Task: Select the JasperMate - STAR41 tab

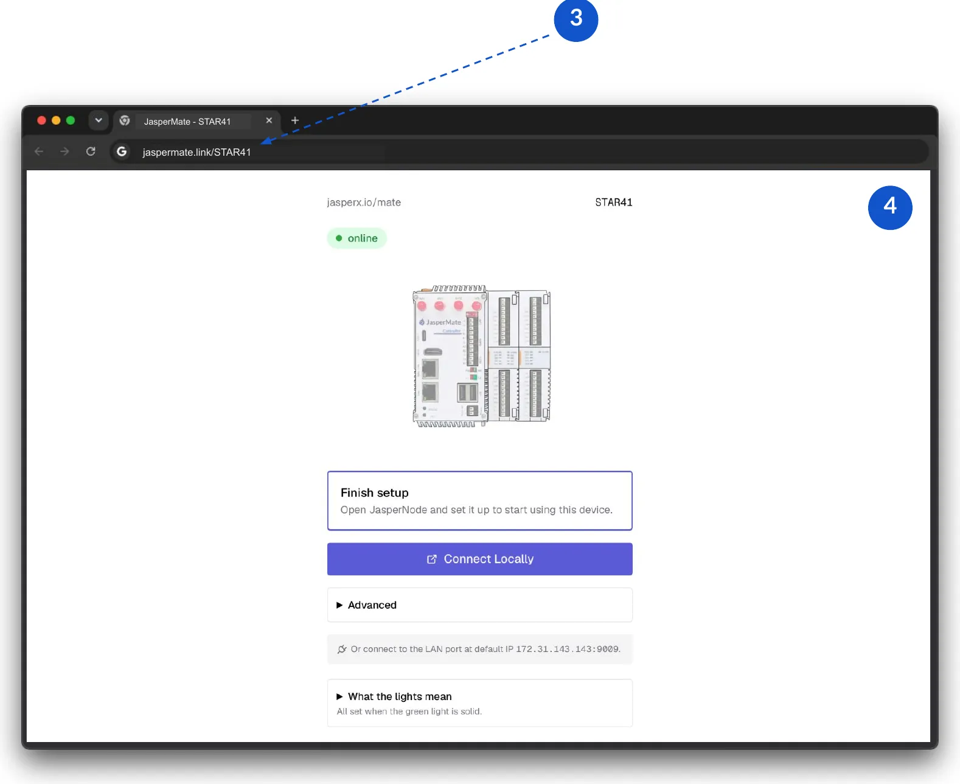Action: tap(196, 121)
